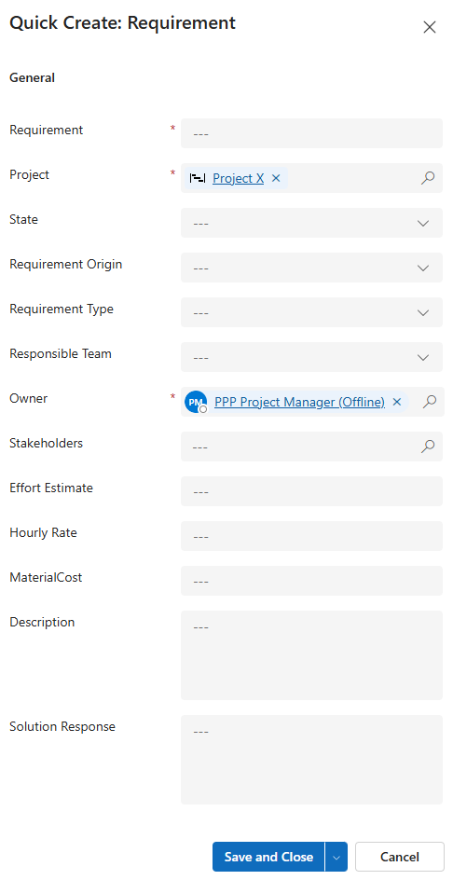Image resolution: width=453 pixels, height=880 pixels.
Task: Close the Quick Create panel
Action: point(430,27)
